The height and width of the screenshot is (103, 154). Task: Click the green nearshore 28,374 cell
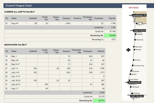click(x=99, y=100)
